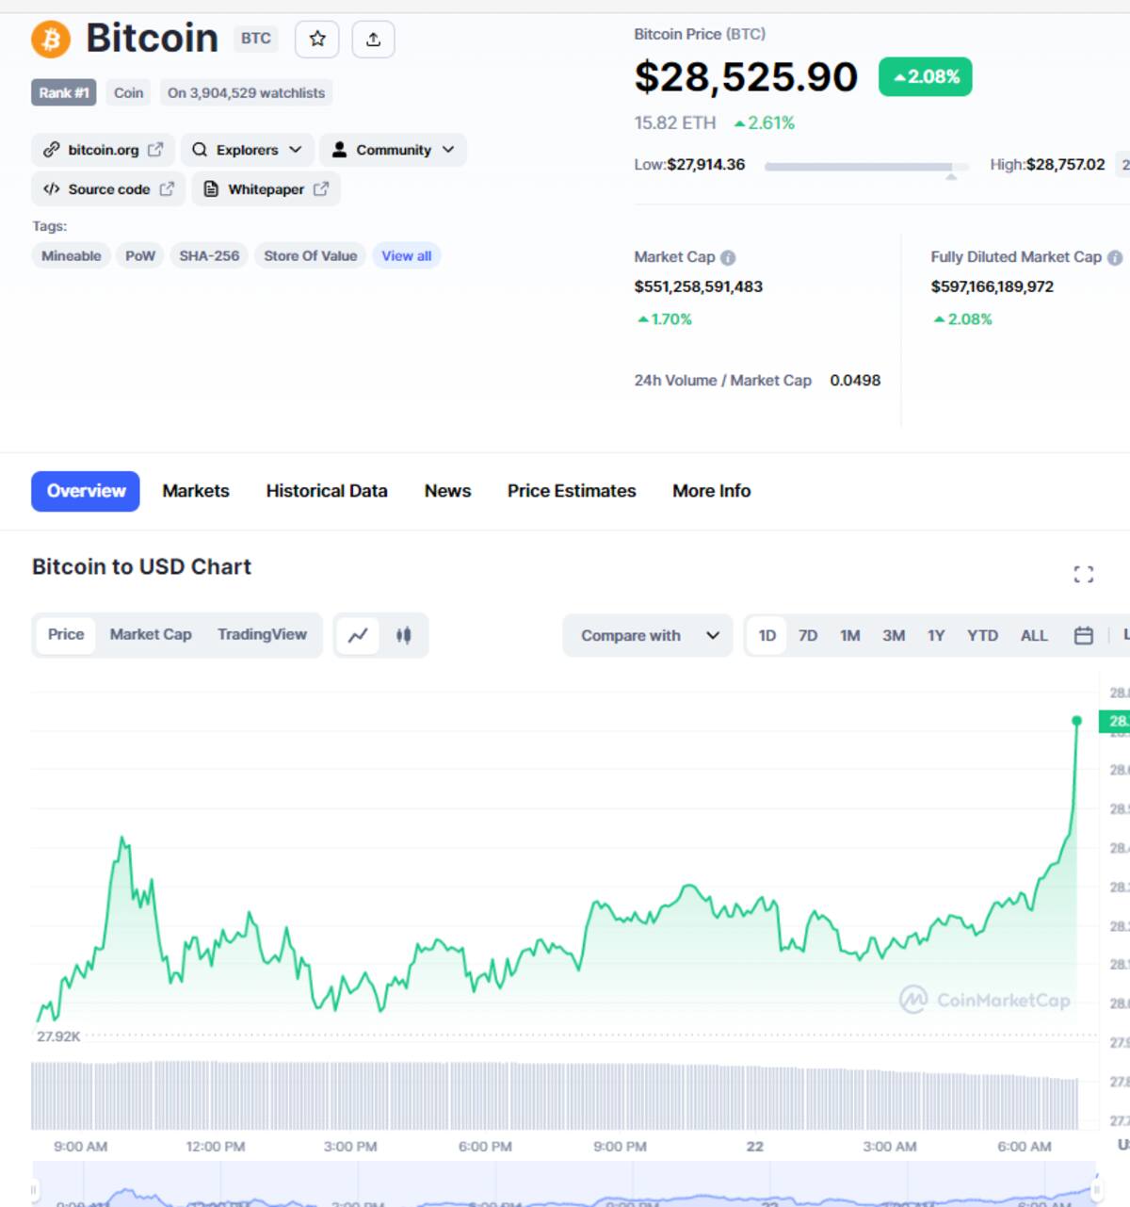
Task: Toggle fullscreen chart icon
Action: point(1084,575)
